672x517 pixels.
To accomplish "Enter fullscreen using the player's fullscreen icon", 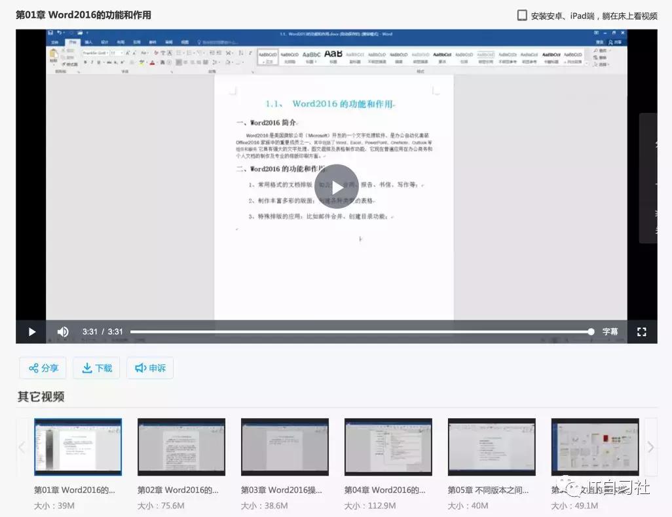I will tap(642, 332).
